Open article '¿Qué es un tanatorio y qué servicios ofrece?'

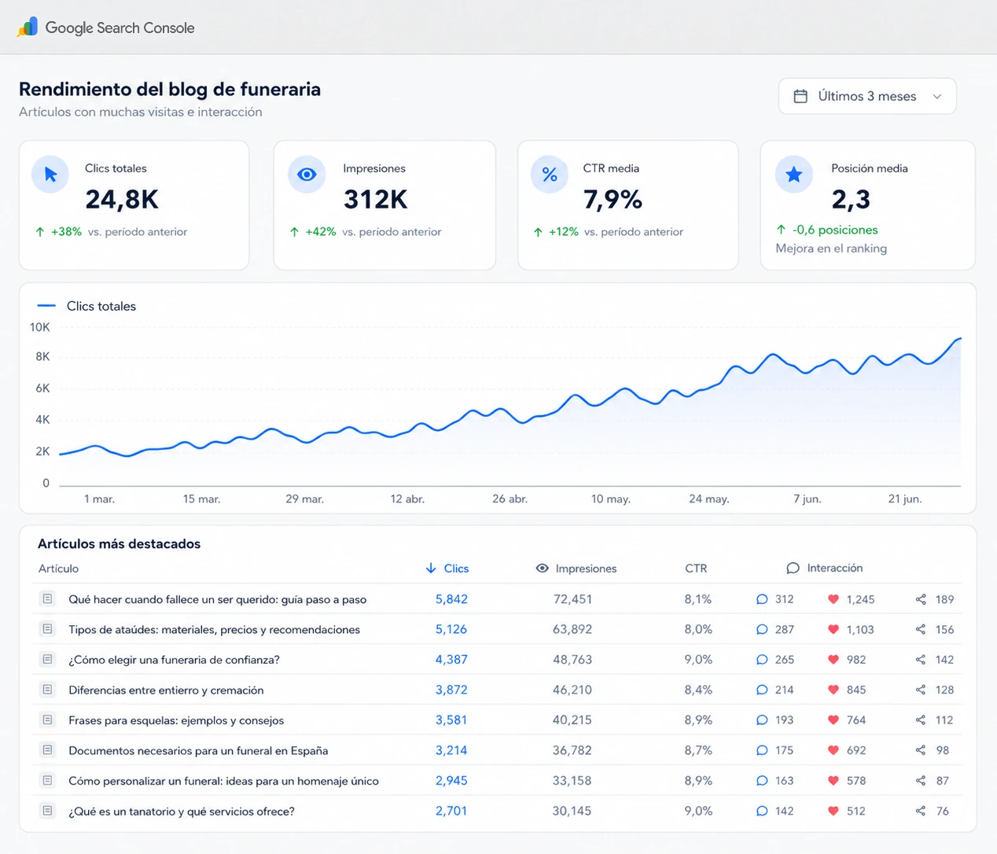(182, 812)
